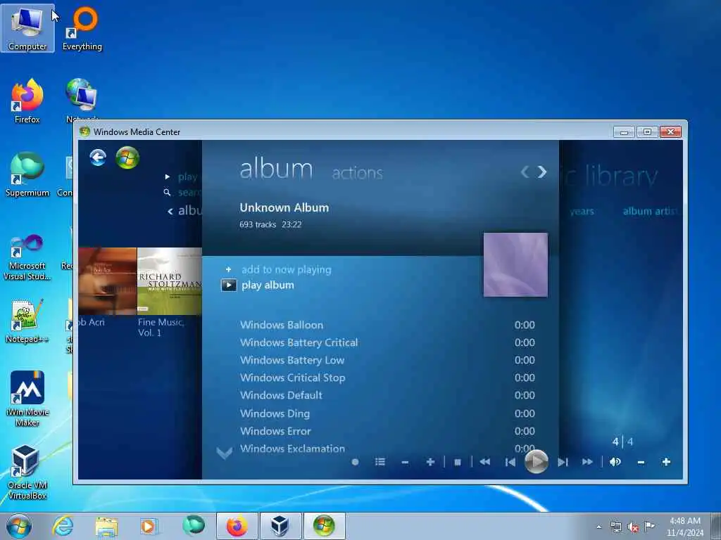Open Microsoft Visual Studio desktop shortcut

[27, 257]
